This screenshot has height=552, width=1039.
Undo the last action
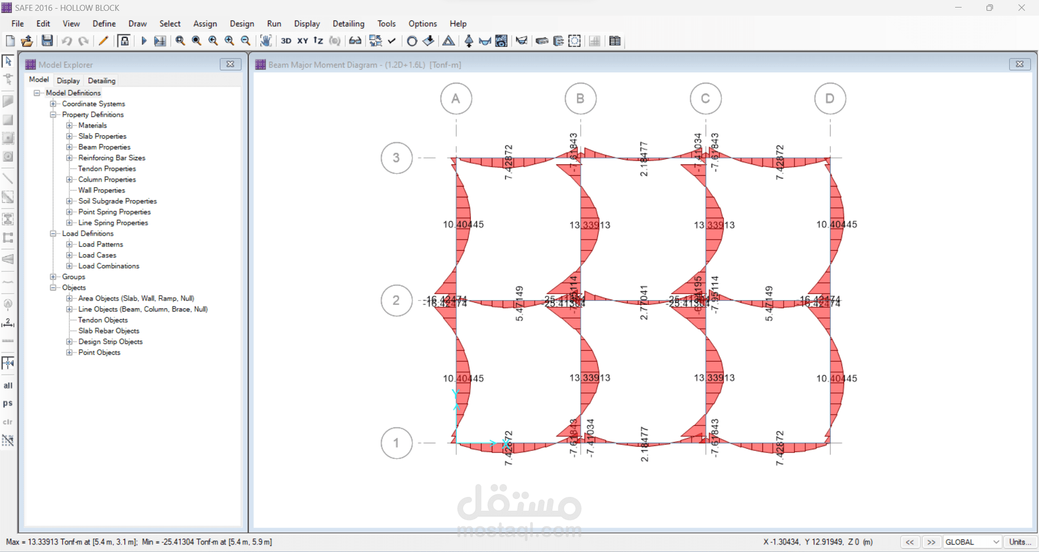pos(67,41)
